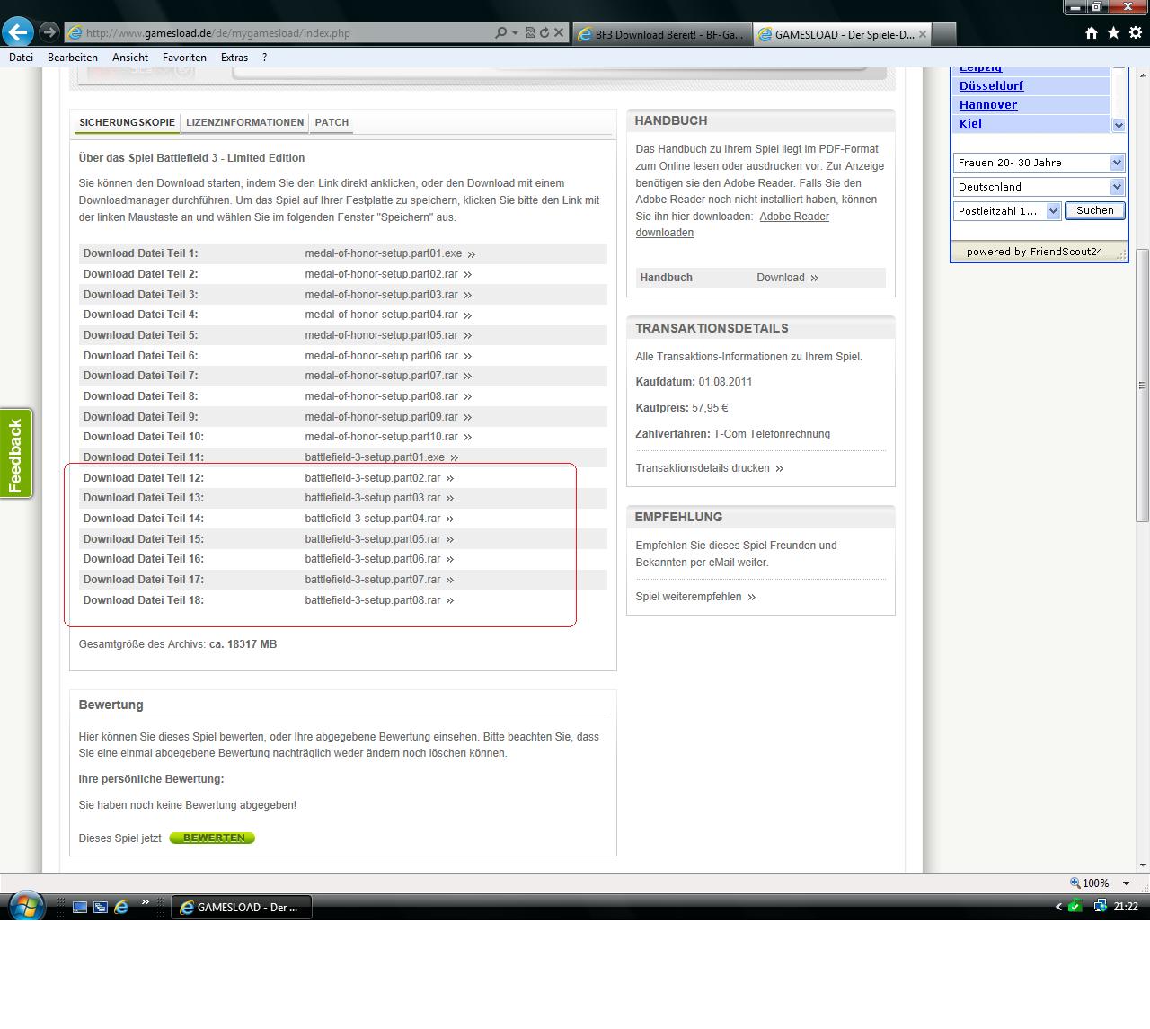Download medal-of-honor-setup.part10.rar
Screen dimensions: 1150x1029
tap(387, 437)
